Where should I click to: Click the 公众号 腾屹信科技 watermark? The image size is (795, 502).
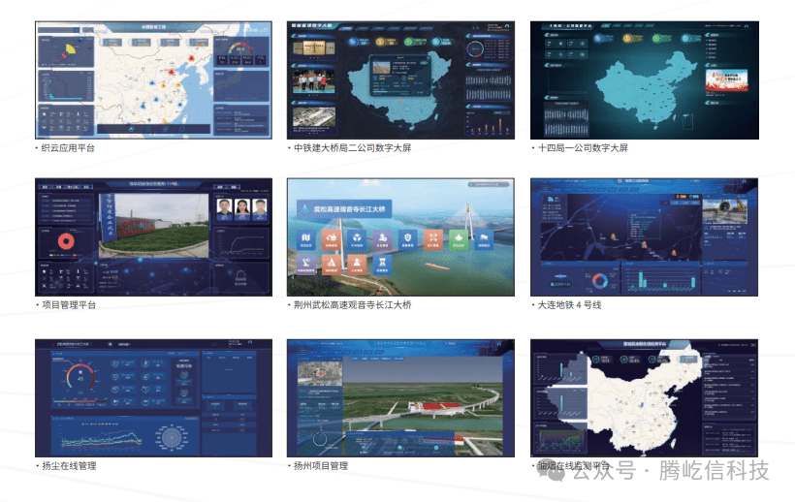tap(669, 471)
